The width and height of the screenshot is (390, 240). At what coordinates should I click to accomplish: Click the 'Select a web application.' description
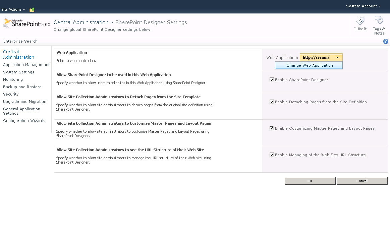[x=76, y=61]
